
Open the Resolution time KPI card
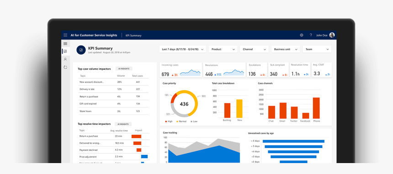[300, 70]
